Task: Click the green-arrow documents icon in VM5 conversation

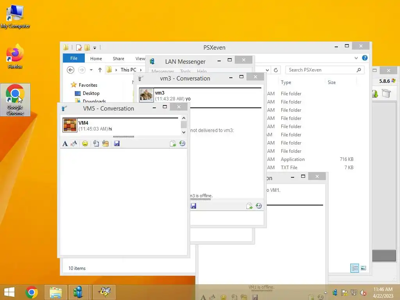Action: [173, 144]
